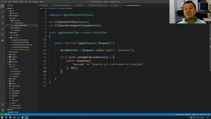211x119 pixels.
Task: Collapse the Models folder
Action: [15, 33]
